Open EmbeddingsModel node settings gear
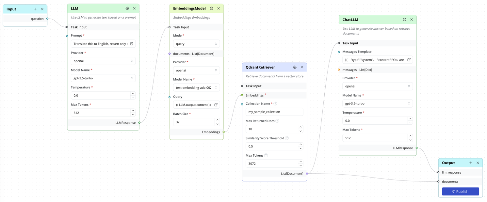This screenshot has height=202, width=487. coord(211,8)
